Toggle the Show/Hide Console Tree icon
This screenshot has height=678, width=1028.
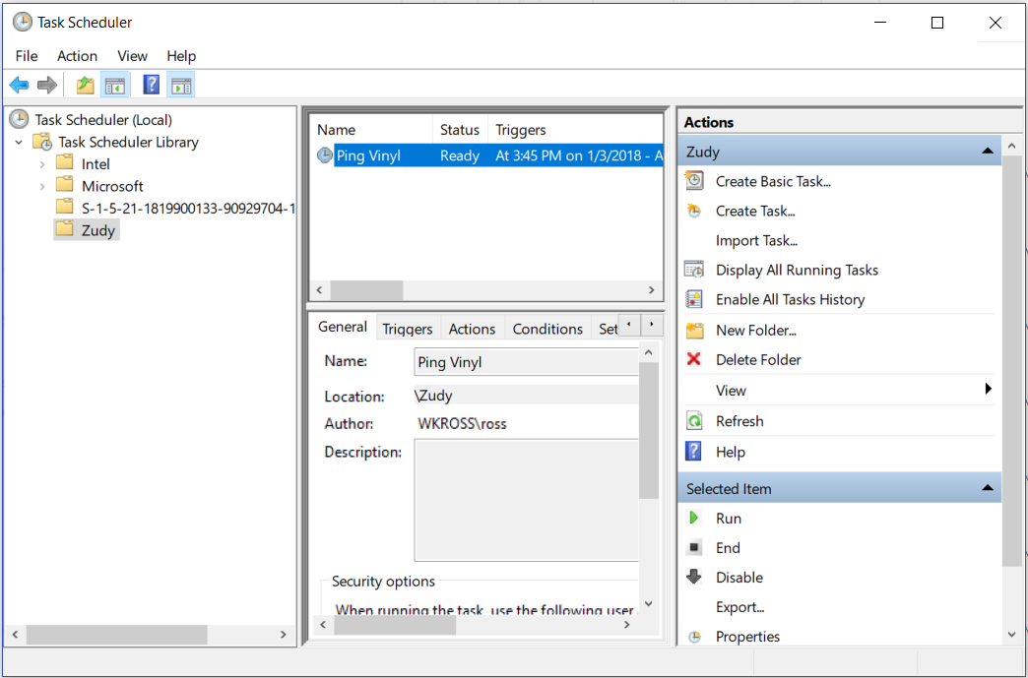115,86
